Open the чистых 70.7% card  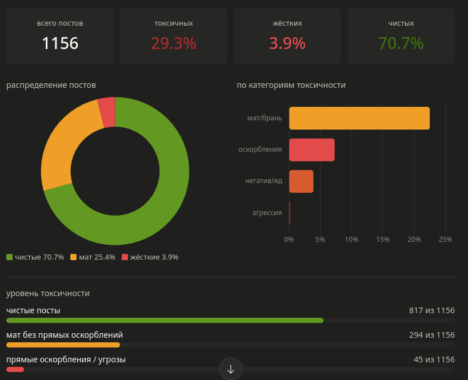click(401, 36)
